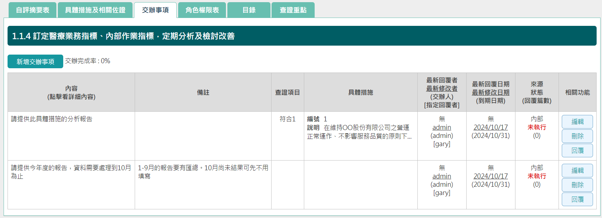The height and width of the screenshot is (218, 602).
Task: Click admin link in the 符合1 row
Action: [x=442, y=127]
